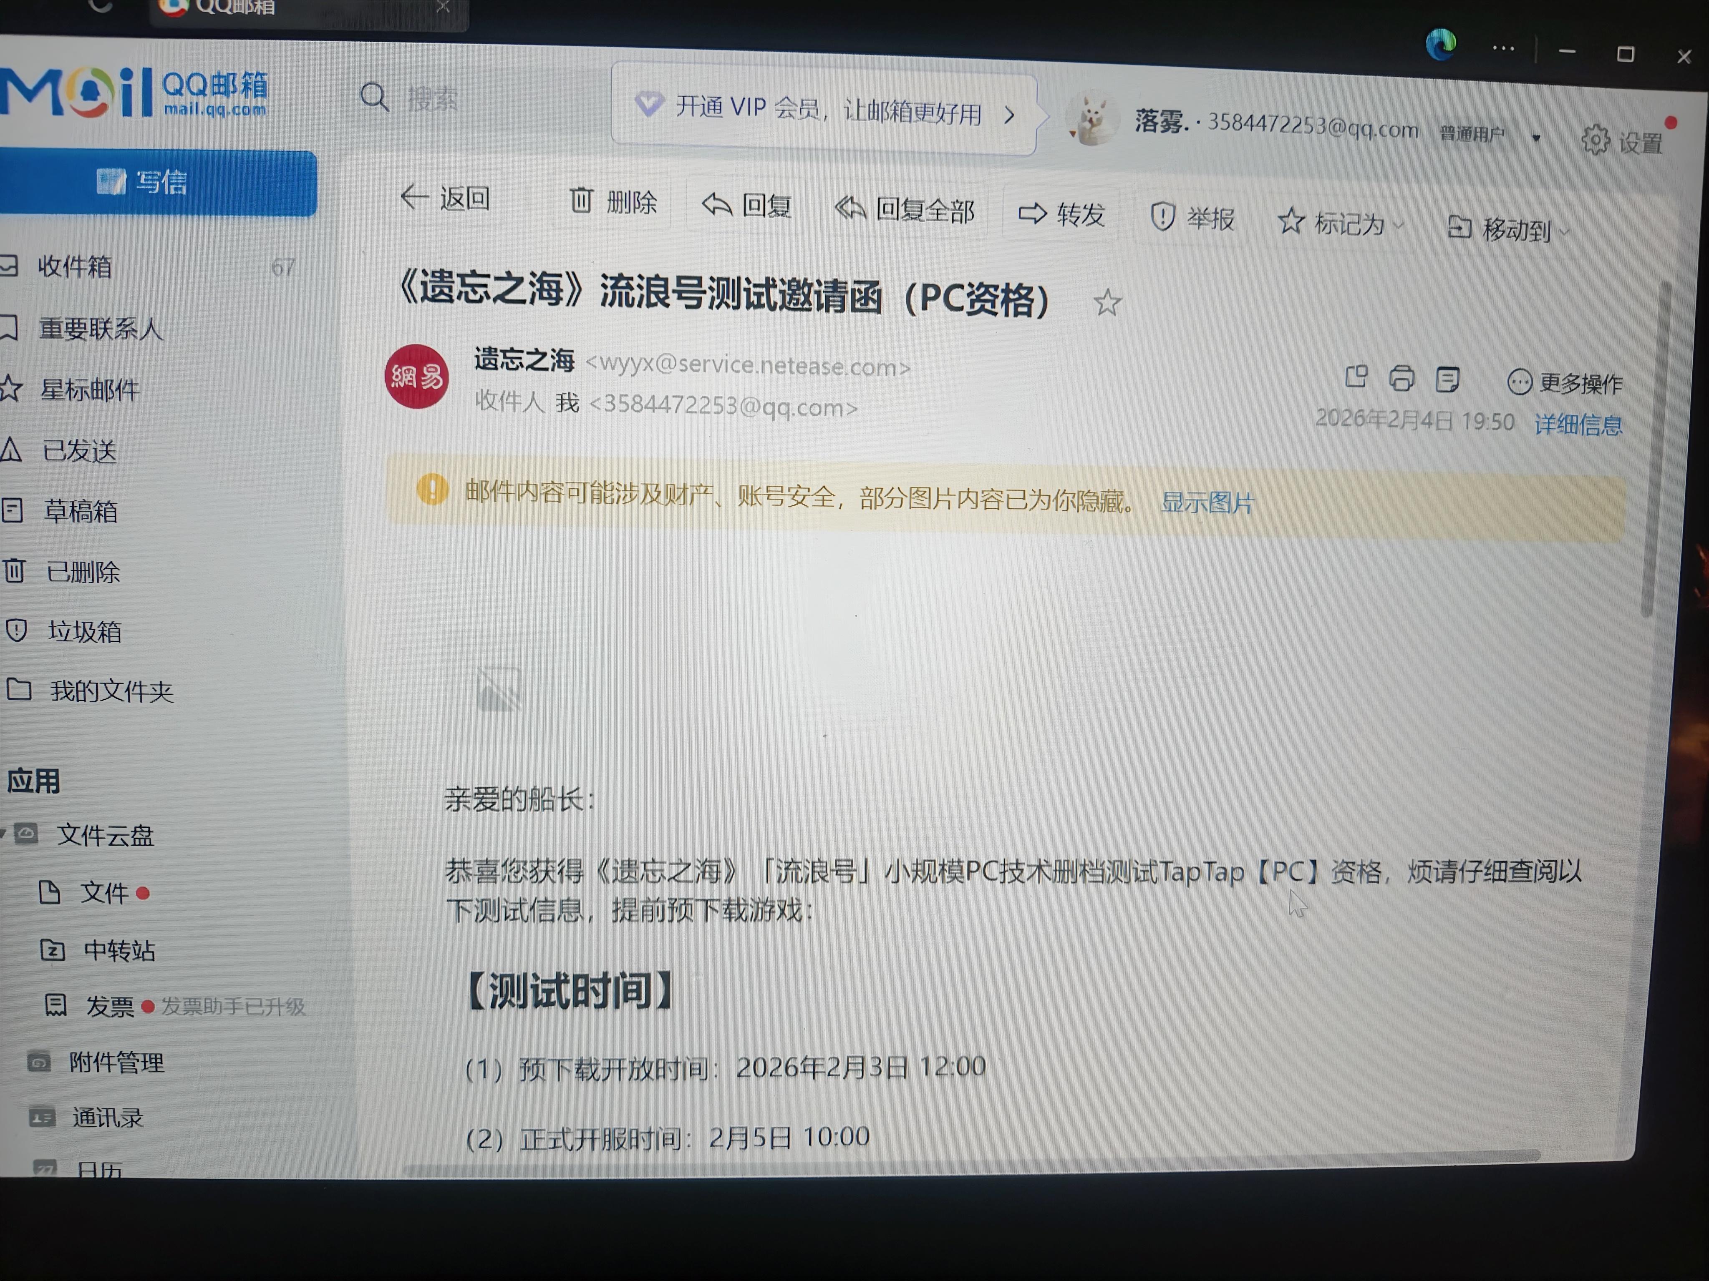Viewport: 1709px width, 1281px height.
Task: Expand the 移动到 dropdown
Action: click(1507, 229)
